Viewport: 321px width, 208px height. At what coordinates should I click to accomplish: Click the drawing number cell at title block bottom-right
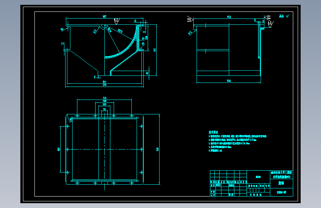click(x=281, y=192)
